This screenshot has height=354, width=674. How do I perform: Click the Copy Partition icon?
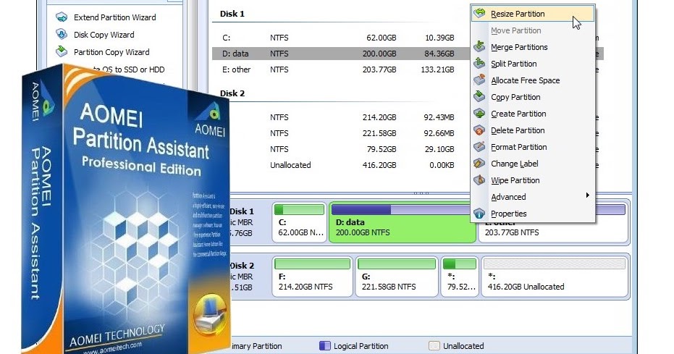point(479,97)
